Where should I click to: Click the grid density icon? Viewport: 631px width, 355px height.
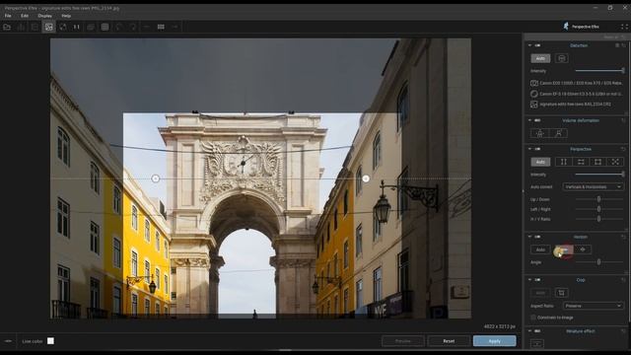161,27
